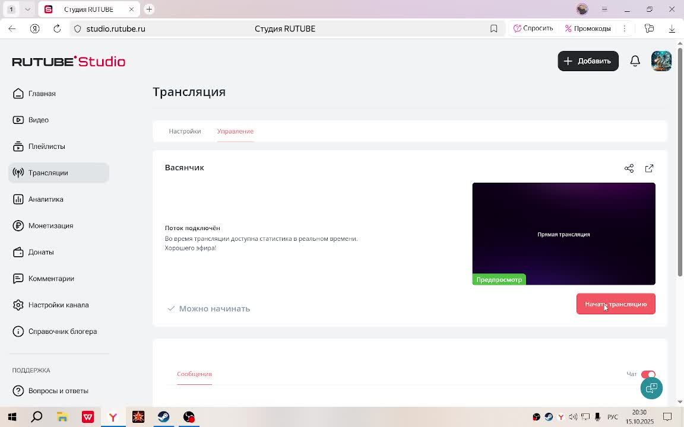
Task: Click the share stream icon
Action: (x=629, y=168)
